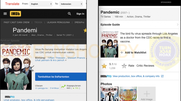
Task: Select the ULASAN PENGGUNA tab
Action: coord(58,22)
